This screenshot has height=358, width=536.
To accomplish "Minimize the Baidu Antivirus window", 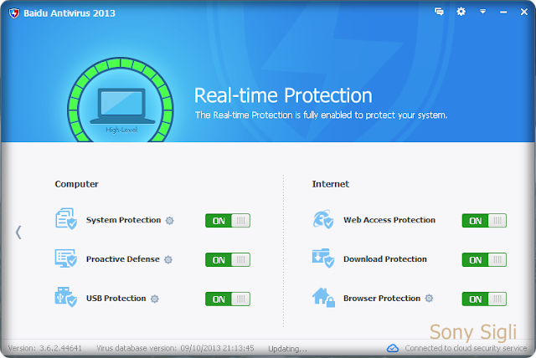I will 503,13.
